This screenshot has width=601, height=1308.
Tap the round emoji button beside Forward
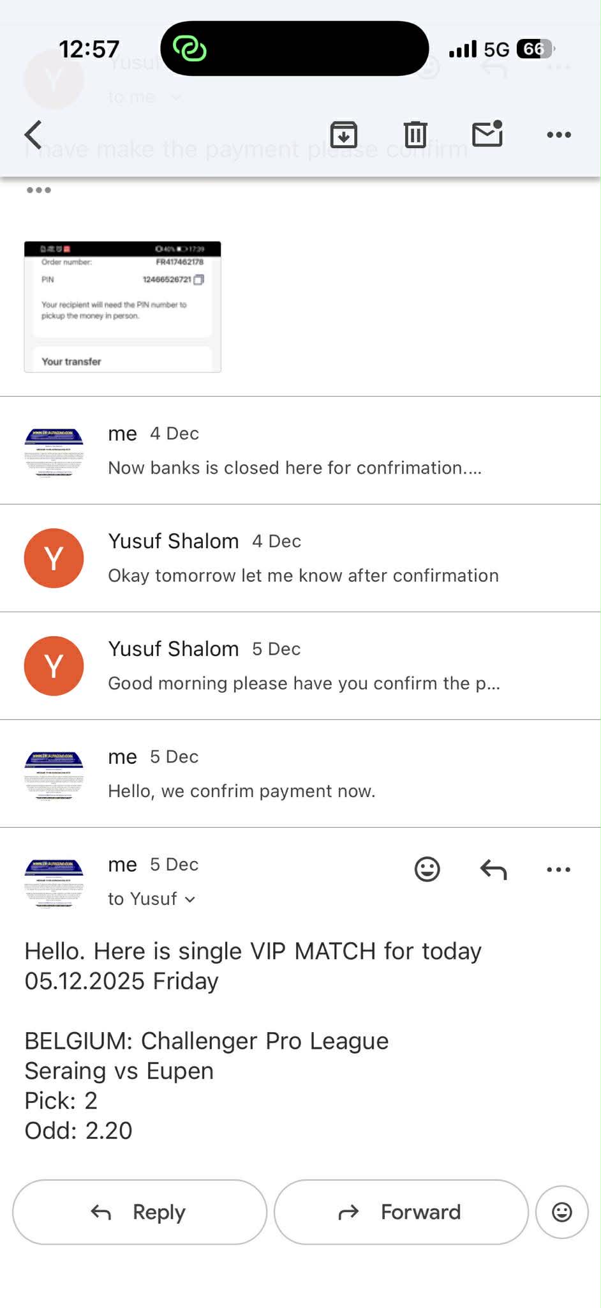tap(561, 1212)
